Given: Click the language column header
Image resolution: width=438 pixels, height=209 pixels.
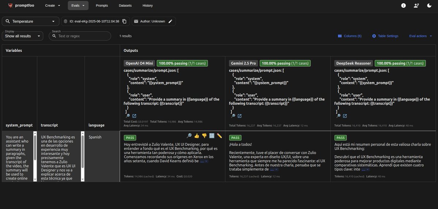Looking at the screenshot, I should tap(96, 125).
